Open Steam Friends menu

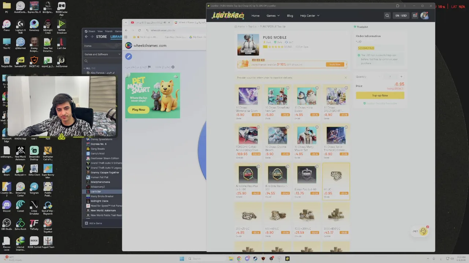click(x=109, y=31)
